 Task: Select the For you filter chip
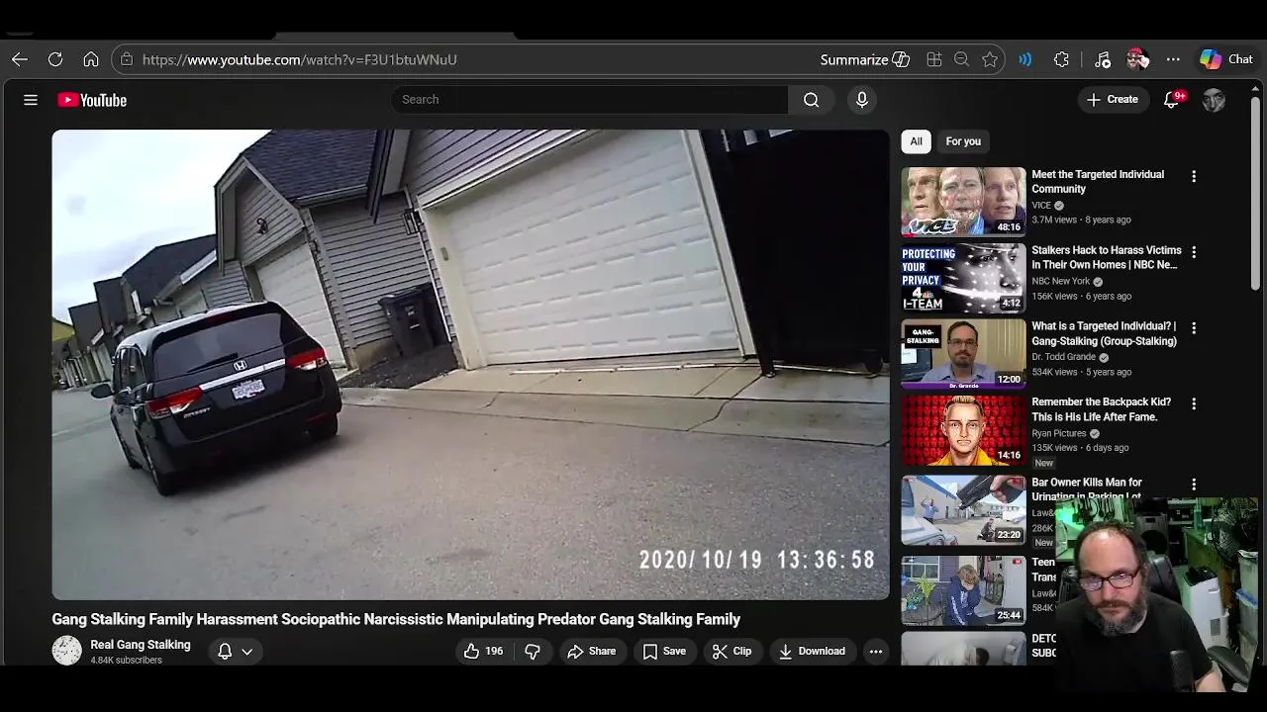[x=963, y=141]
